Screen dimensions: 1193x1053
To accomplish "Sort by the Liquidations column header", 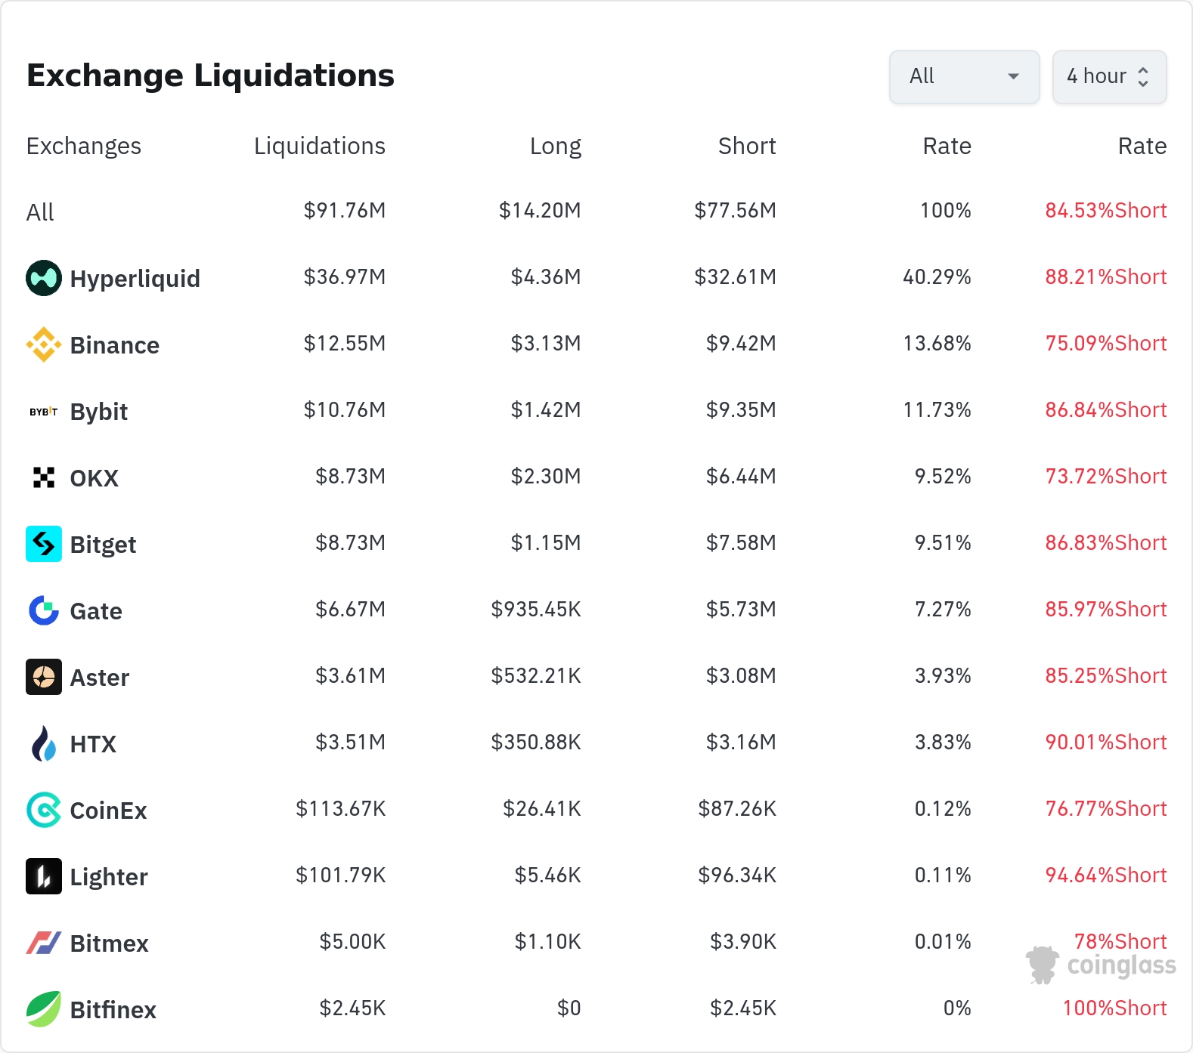I will coord(319,146).
